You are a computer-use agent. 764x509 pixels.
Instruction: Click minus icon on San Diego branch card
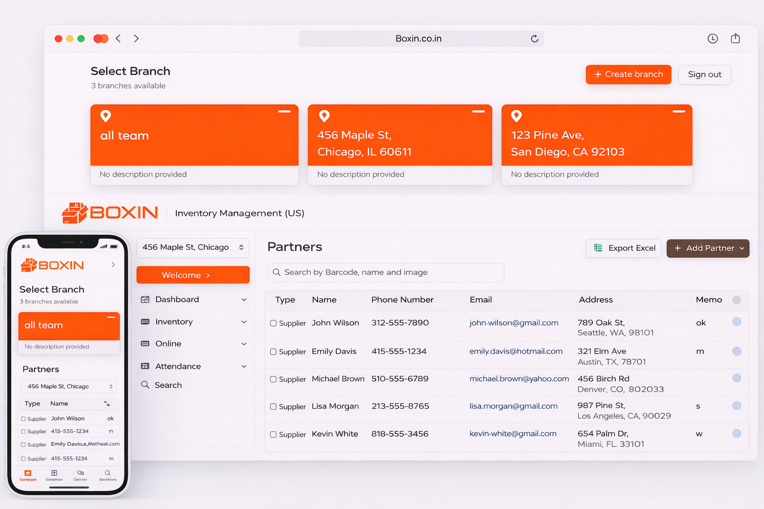point(678,112)
